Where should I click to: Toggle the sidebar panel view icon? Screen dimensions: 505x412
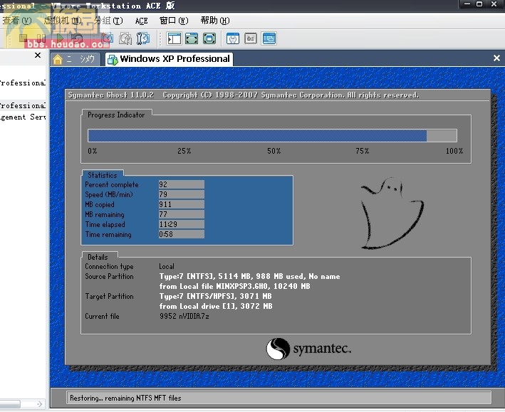tap(175, 38)
